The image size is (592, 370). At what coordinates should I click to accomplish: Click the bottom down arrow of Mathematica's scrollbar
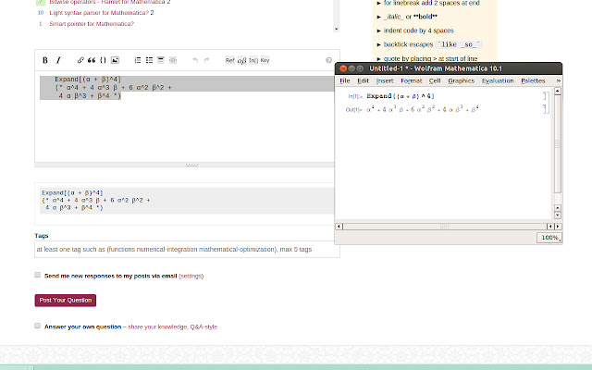(x=558, y=216)
